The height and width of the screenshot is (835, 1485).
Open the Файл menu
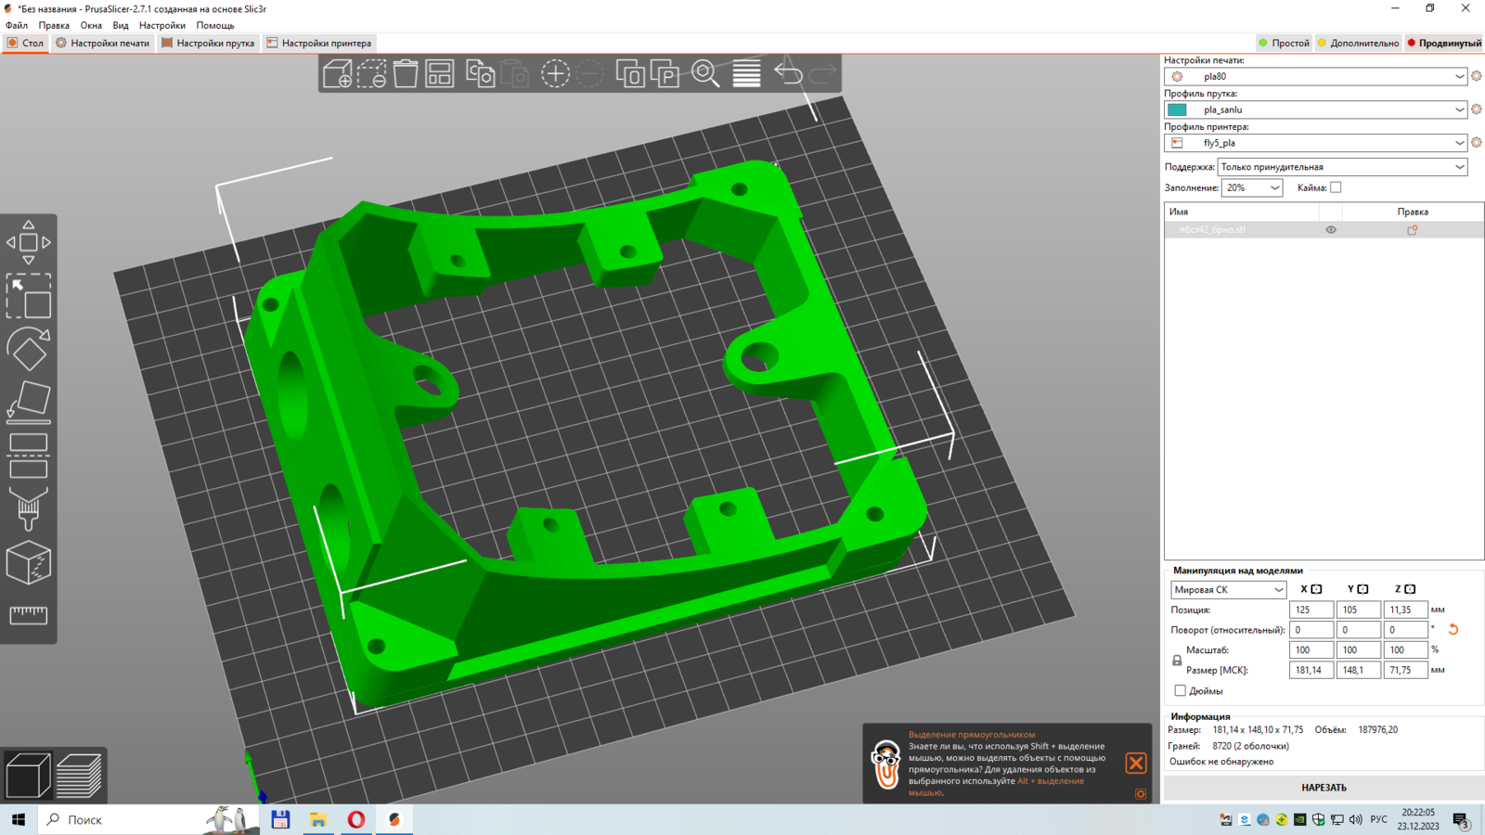(x=17, y=25)
